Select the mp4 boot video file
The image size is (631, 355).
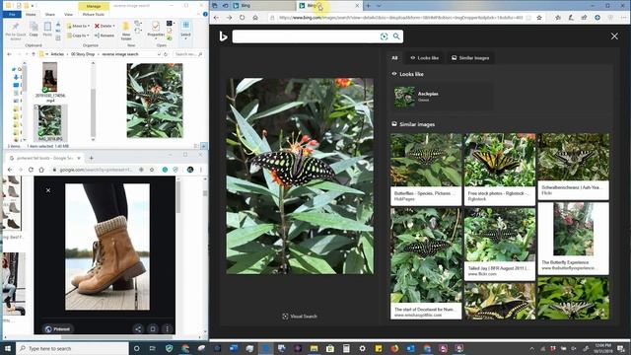pos(50,82)
